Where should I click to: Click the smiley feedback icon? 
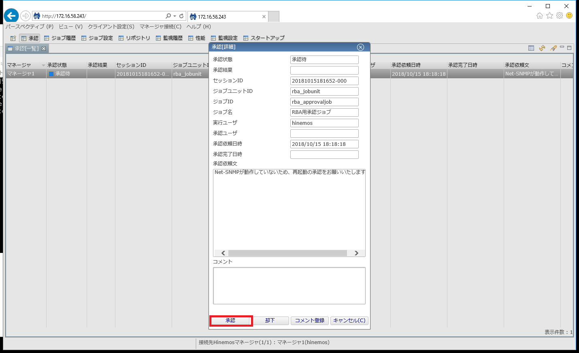point(569,15)
